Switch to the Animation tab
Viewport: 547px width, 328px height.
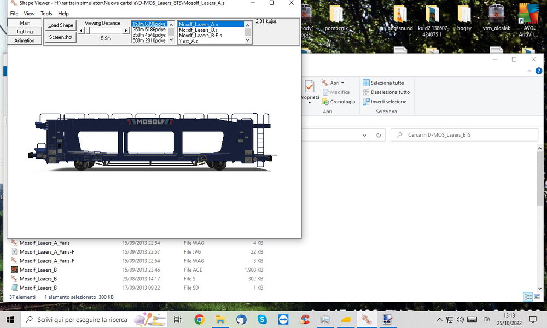click(x=25, y=40)
